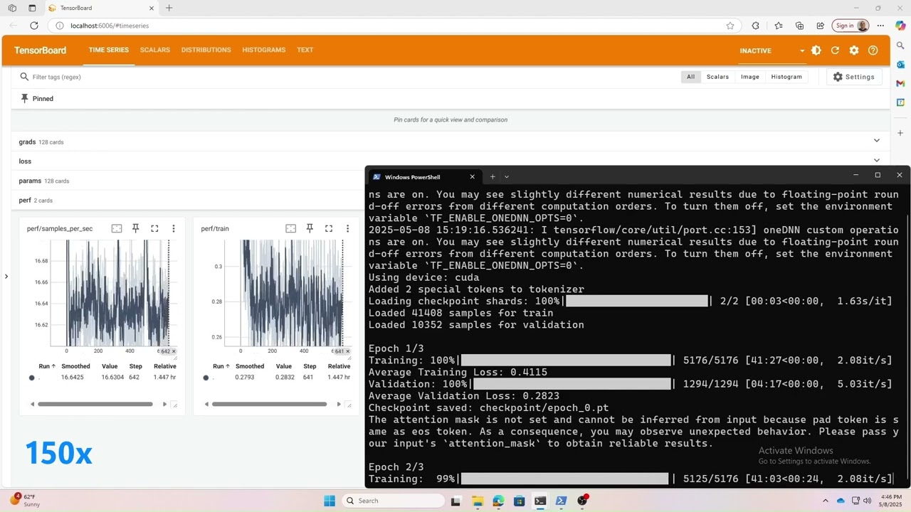Expand the left runs sidebar chevron
The width and height of the screenshot is (911, 512).
(x=6, y=276)
